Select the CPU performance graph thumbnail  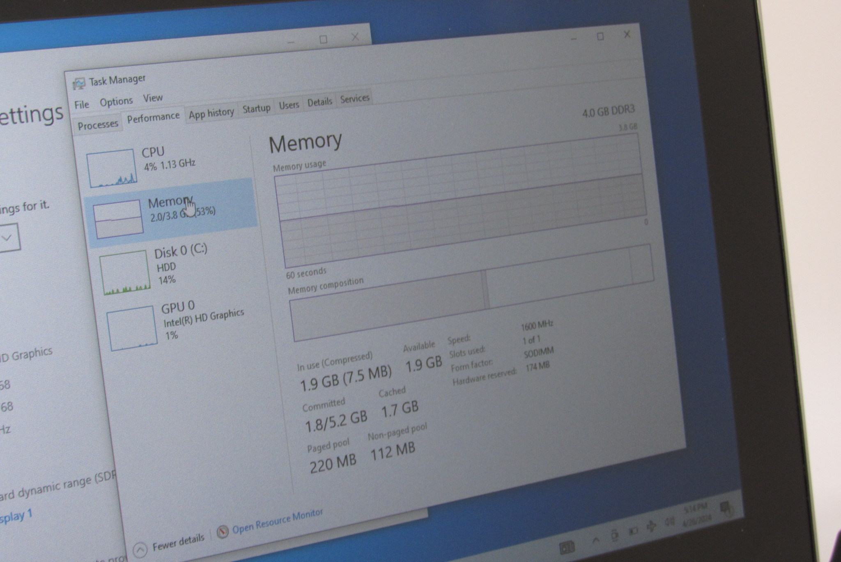111,168
